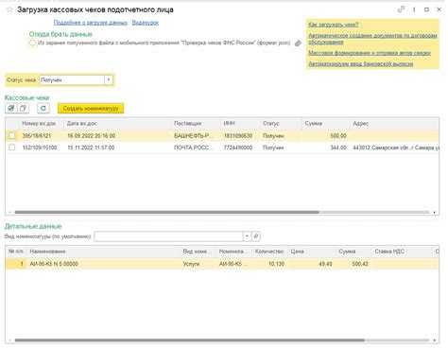Open 'Подробнее о загрузке данных' link
The image size is (448, 348).
pos(90,23)
